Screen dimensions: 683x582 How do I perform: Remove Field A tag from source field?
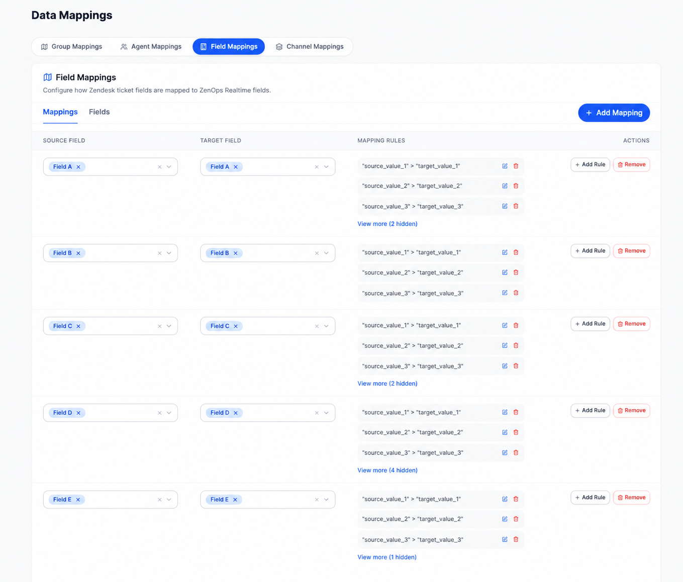pyautogui.click(x=78, y=167)
